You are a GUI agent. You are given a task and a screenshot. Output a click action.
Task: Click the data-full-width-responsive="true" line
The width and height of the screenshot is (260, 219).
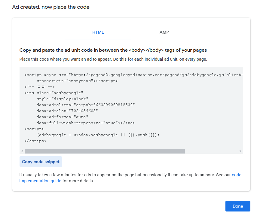click(x=86, y=123)
